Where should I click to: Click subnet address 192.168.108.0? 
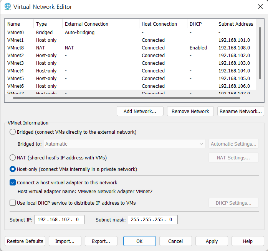point(234,48)
